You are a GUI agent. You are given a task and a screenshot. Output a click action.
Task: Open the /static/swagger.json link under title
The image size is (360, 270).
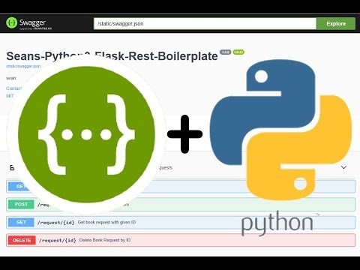(x=23, y=66)
